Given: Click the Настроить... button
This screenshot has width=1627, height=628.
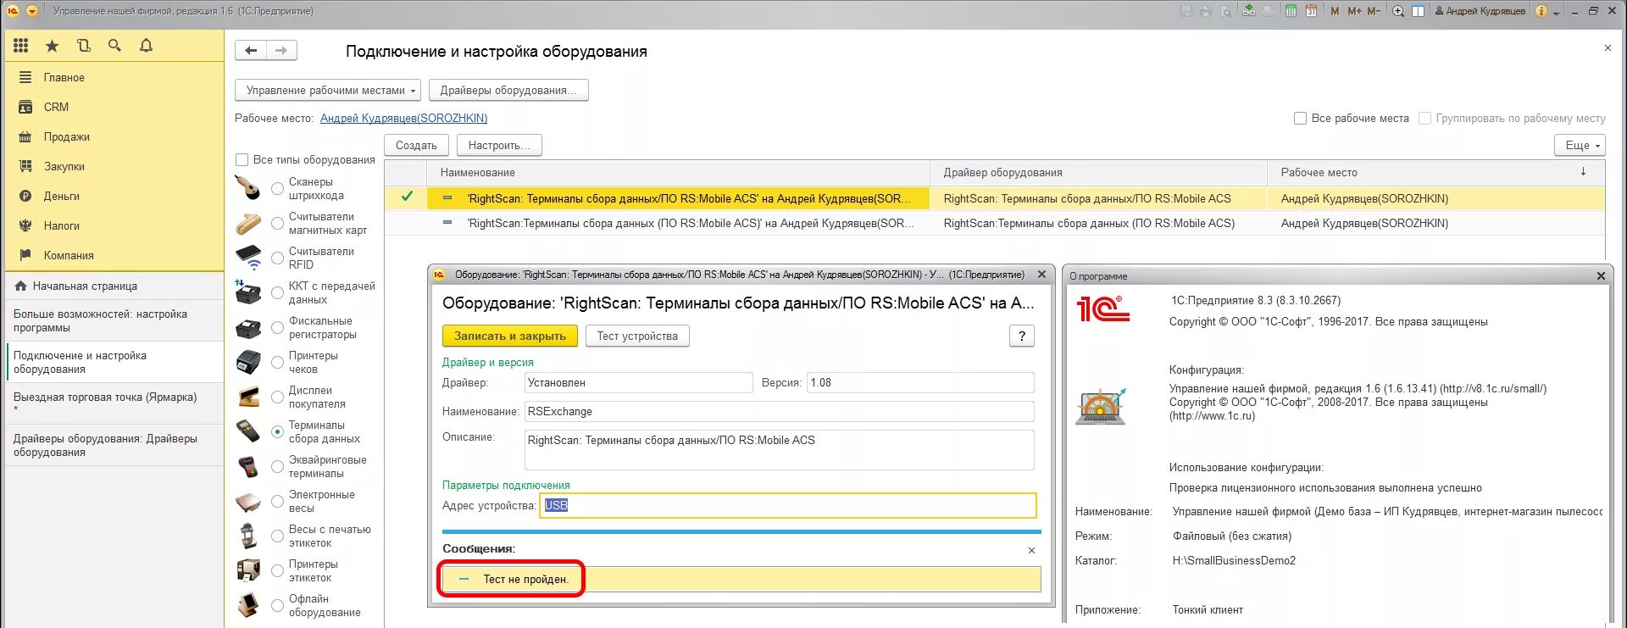Looking at the screenshot, I should tap(499, 145).
